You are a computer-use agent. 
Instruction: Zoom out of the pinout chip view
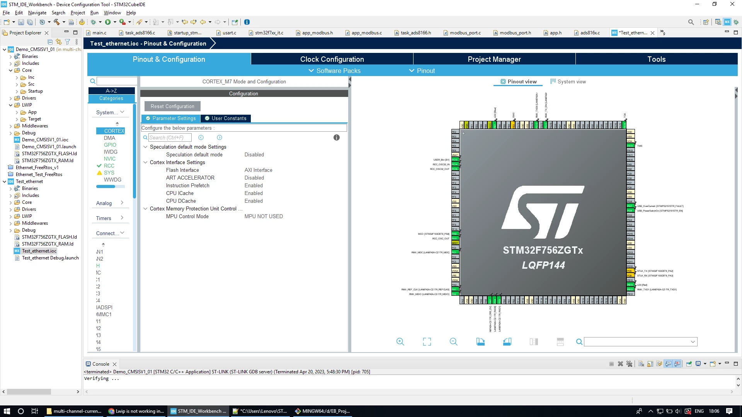click(x=453, y=342)
